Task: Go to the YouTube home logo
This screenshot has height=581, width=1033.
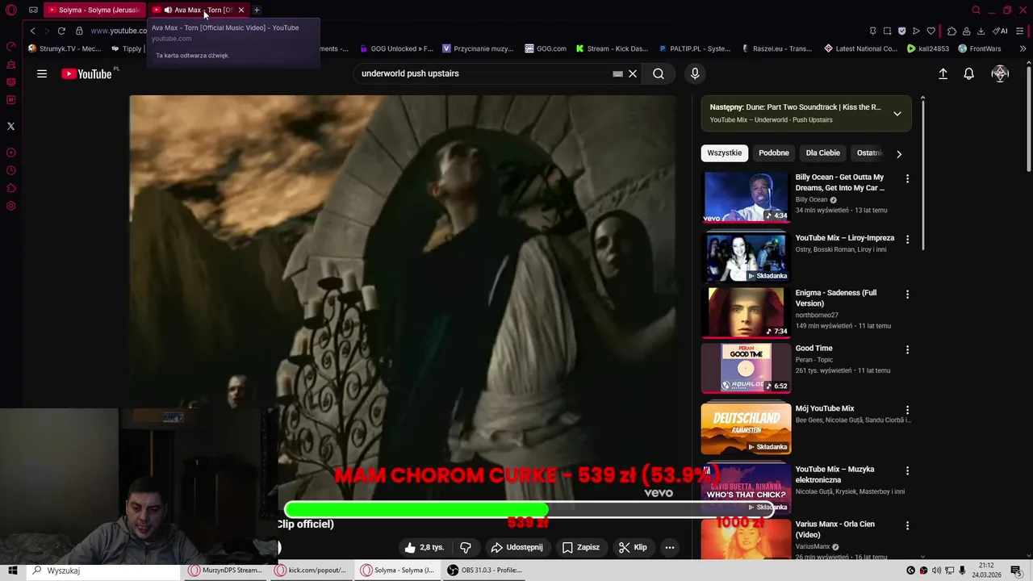Action: tap(86, 73)
